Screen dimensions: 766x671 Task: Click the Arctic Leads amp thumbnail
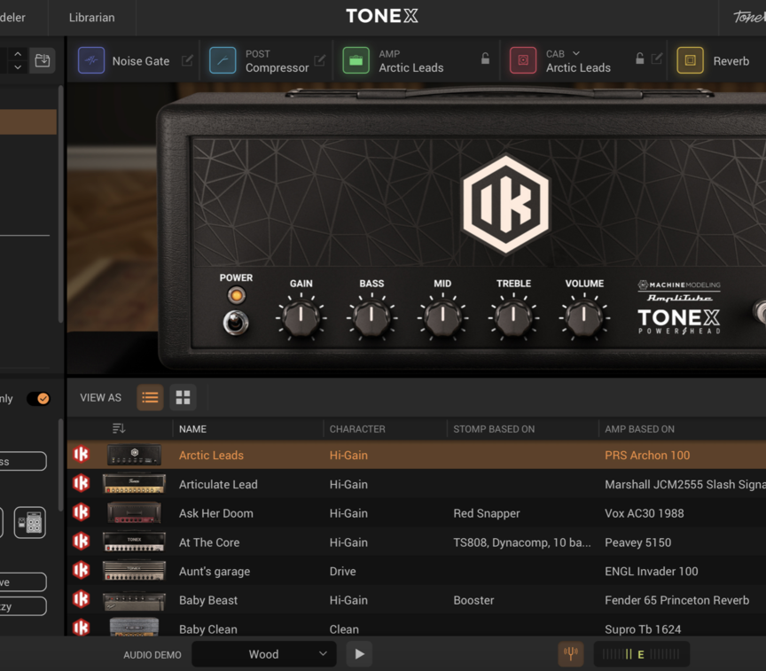pos(135,455)
